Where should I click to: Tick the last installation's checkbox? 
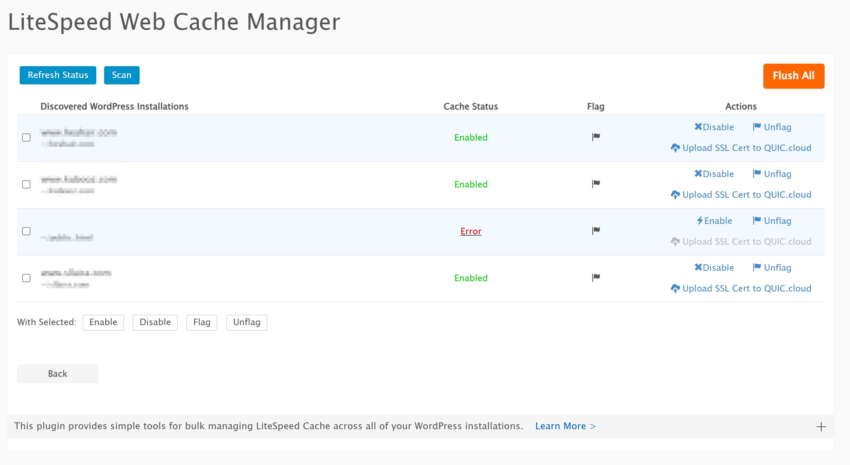tap(26, 278)
